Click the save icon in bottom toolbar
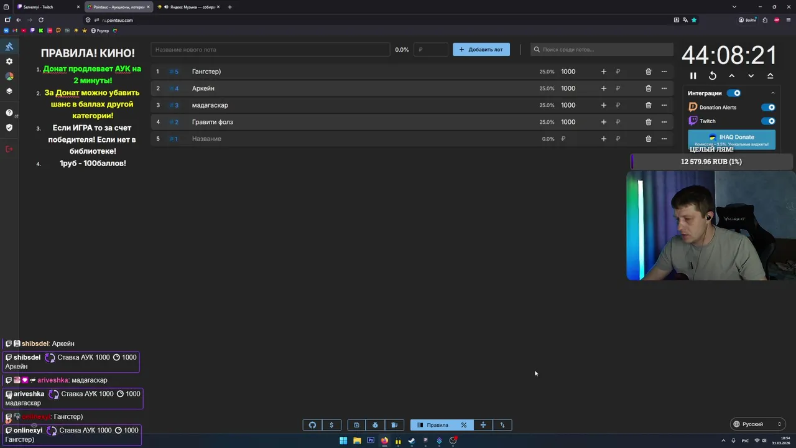 click(x=356, y=425)
